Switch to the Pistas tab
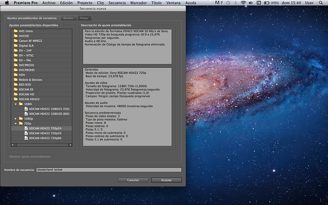Viewport: 328px width, 205px height. 84,18
